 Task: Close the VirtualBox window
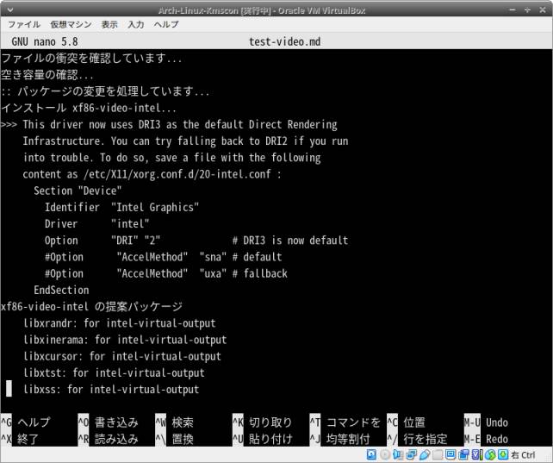tap(543, 9)
